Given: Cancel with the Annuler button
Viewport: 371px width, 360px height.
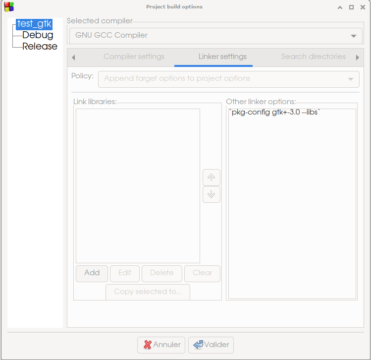Looking at the screenshot, I should tap(161, 345).
